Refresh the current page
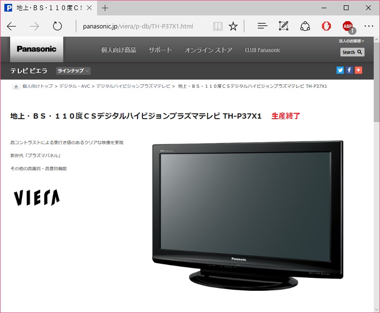The height and width of the screenshot is (313, 380). (x=57, y=26)
